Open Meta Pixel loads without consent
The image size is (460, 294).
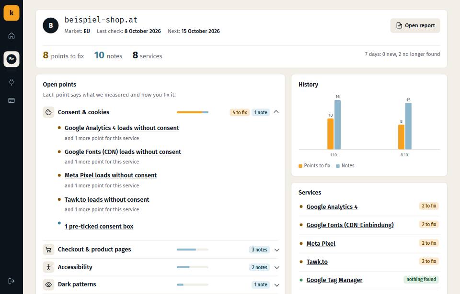pyautogui.click(x=111, y=175)
